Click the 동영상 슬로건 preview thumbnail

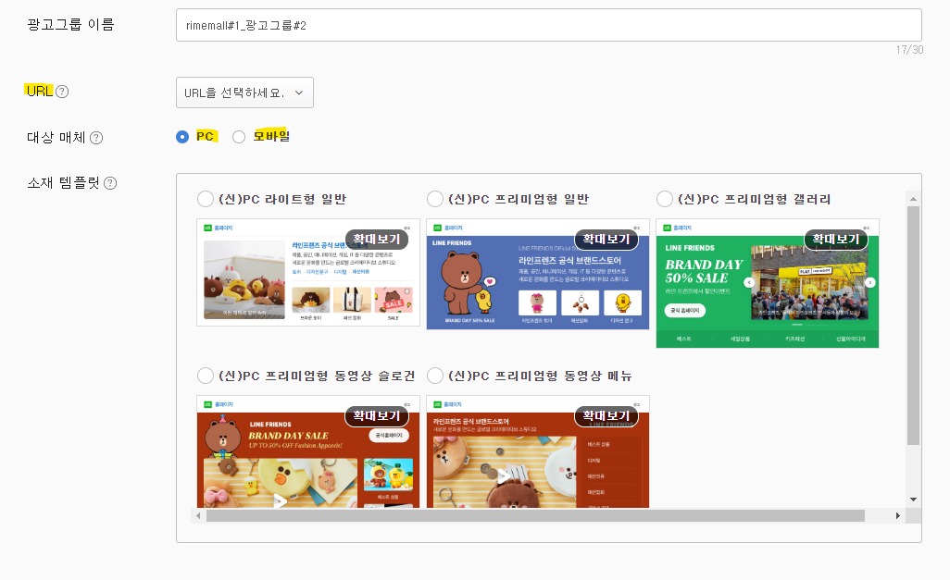tap(308, 451)
